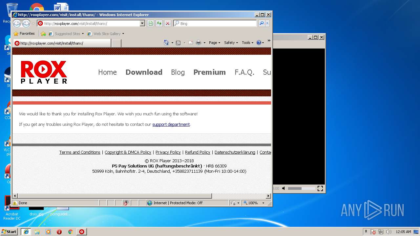Viewport: 420px width, 236px height.
Task: Click the ROX Player logo
Action: (44, 72)
